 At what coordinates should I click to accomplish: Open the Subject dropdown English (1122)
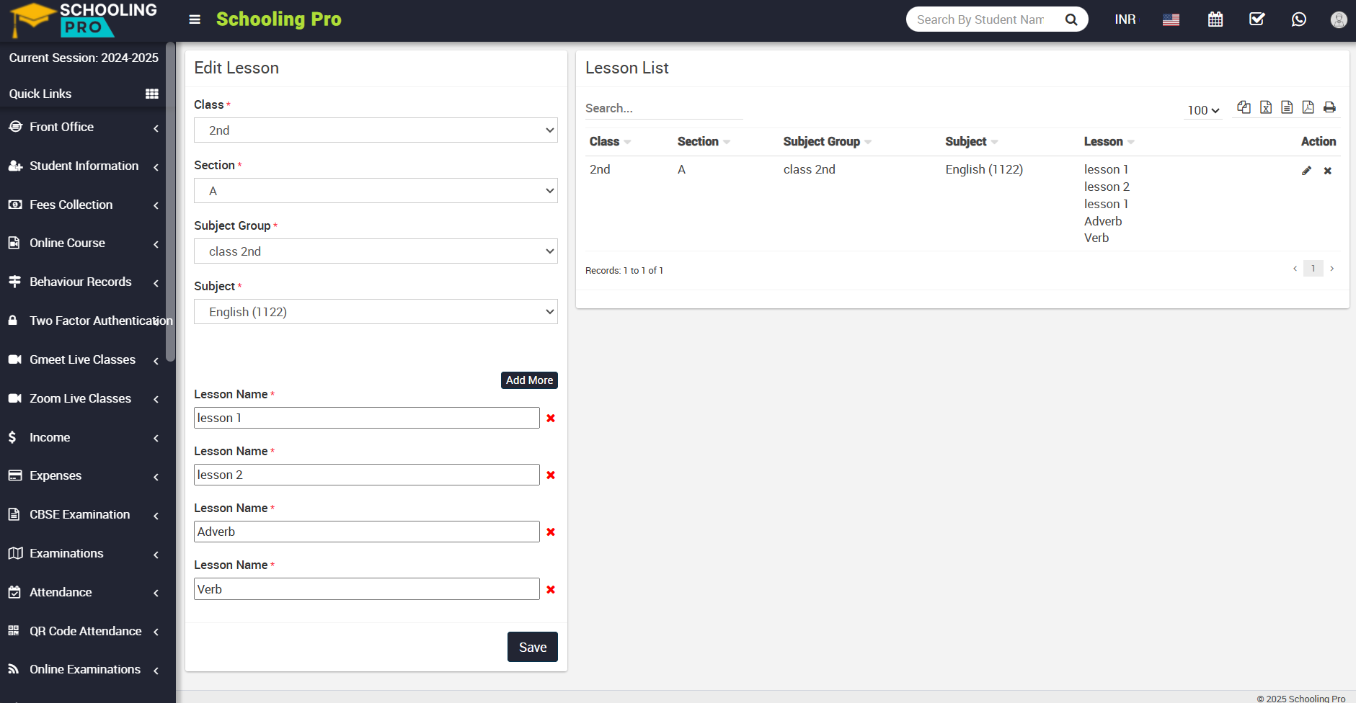(x=376, y=312)
